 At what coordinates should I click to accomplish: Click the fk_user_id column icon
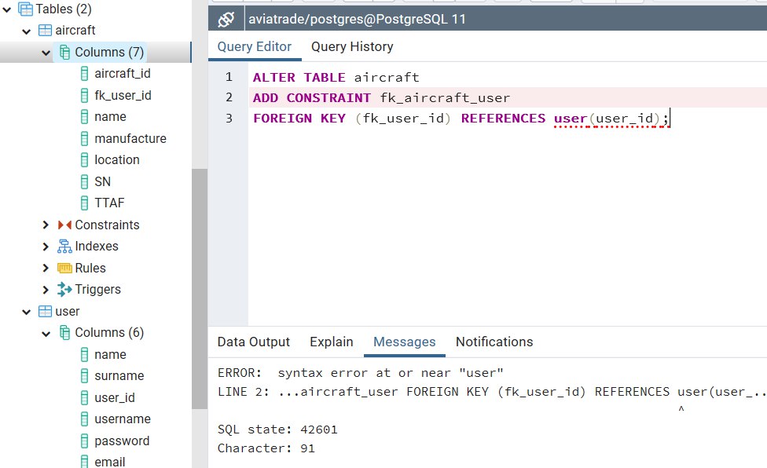pyautogui.click(x=84, y=95)
